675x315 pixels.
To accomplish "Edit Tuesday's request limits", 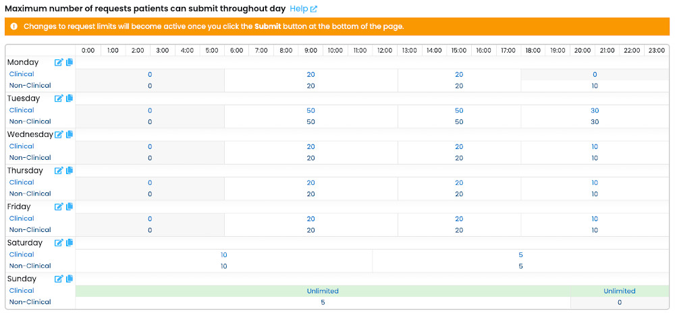I will [x=59, y=98].
